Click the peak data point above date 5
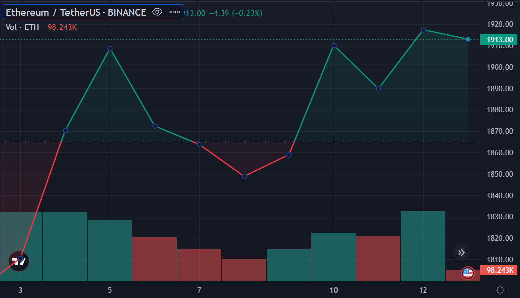This screenshot has width=520, height=298. (x=110, y=49)
